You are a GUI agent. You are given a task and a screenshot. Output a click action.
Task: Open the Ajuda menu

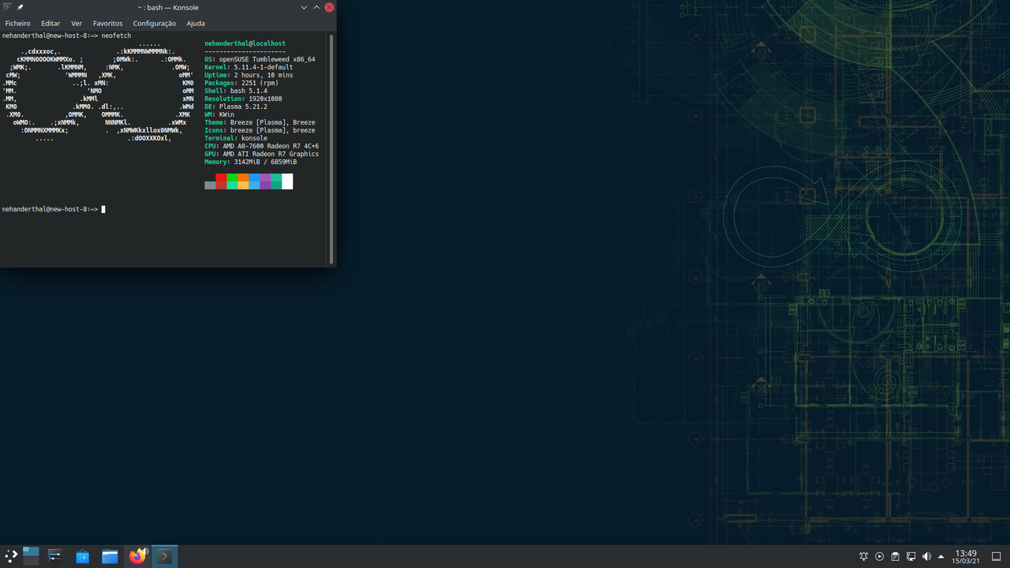(196, 24)
